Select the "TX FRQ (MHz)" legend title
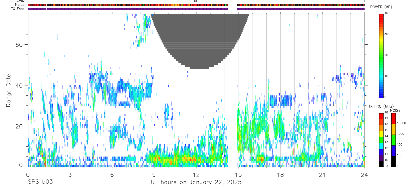 380,106
